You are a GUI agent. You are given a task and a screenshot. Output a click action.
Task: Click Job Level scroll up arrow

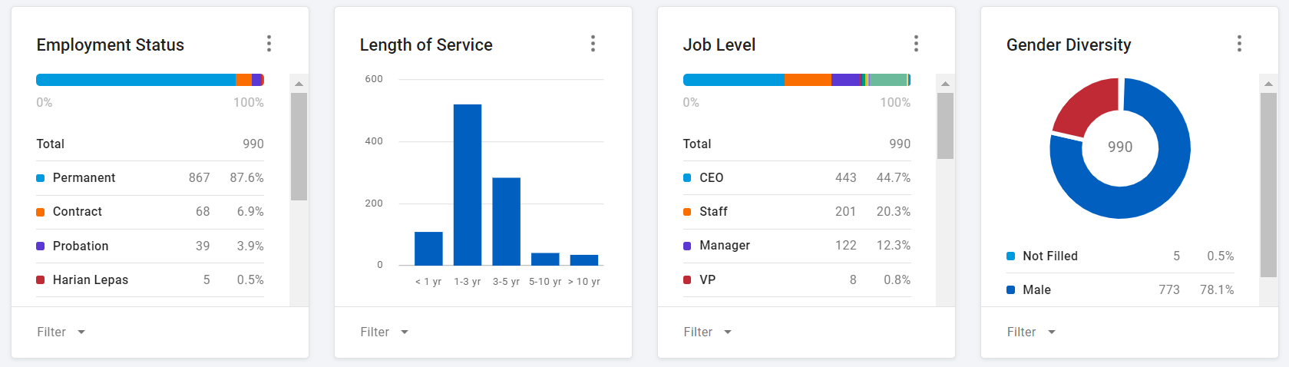coord(945,84)
